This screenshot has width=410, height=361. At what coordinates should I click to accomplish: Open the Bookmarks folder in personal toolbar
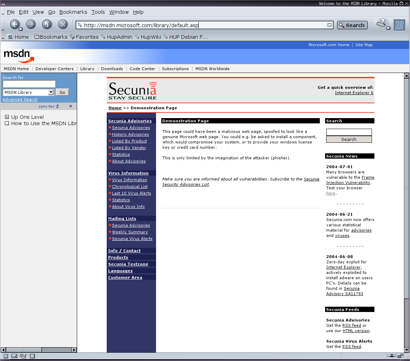coord(51,37)
